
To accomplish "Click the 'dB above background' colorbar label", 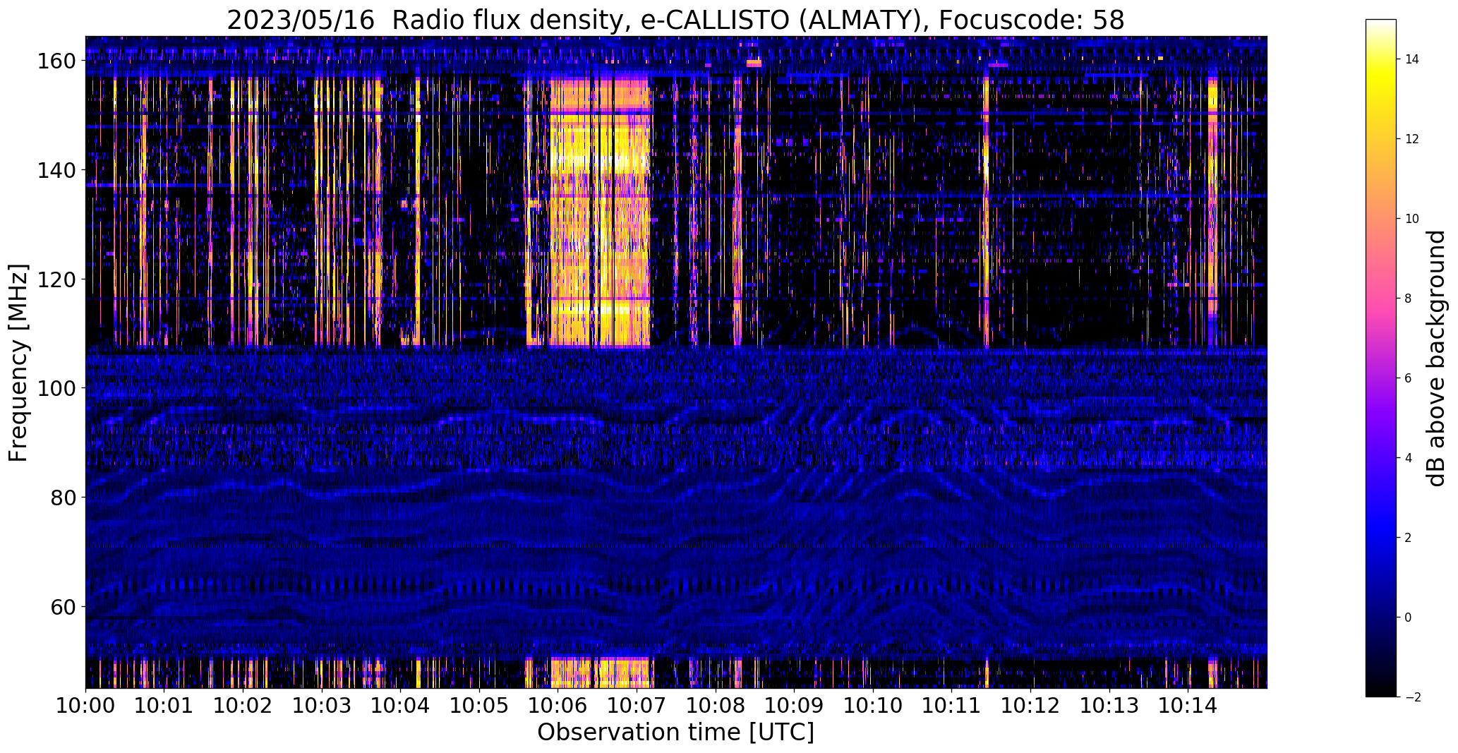I will pyautogui.click(x=1436, y=359).
